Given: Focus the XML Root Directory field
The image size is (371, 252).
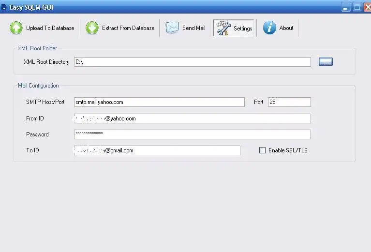Looking at the screenshot, I should coord(193,62).
